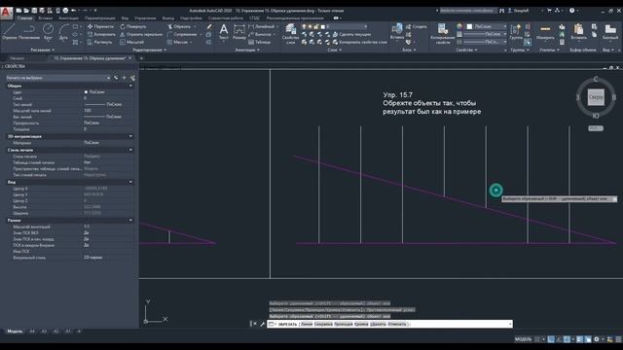This screenshot has width=623, height=350.
Task: Switch to the Модель layout tab
Action: pos(15,331)
